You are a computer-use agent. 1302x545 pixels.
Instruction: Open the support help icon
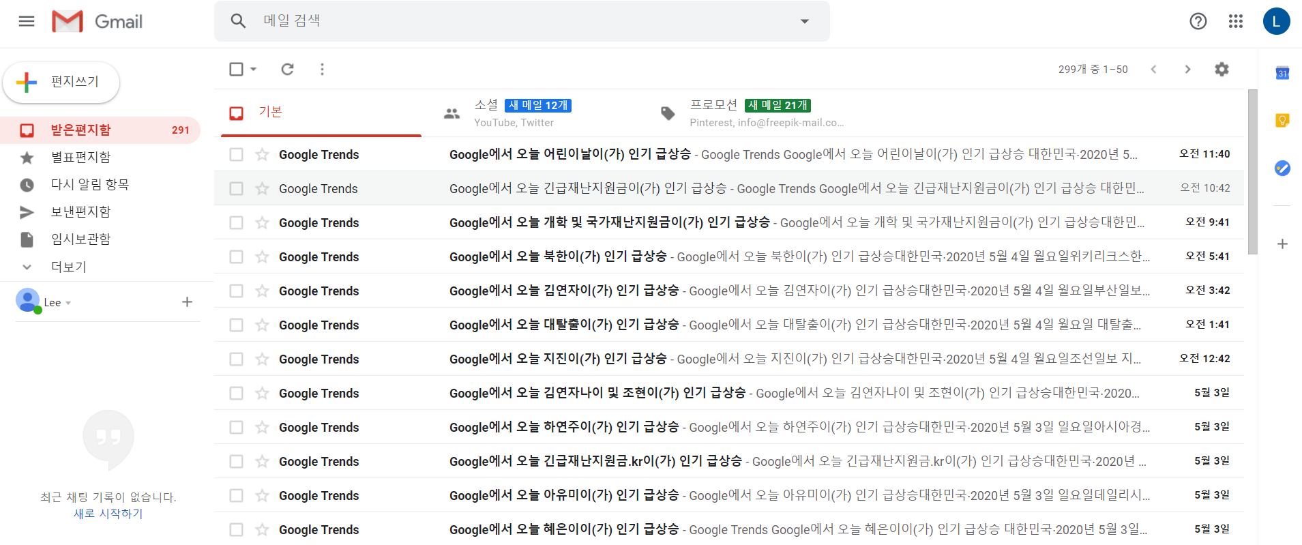coord(1198,21)
